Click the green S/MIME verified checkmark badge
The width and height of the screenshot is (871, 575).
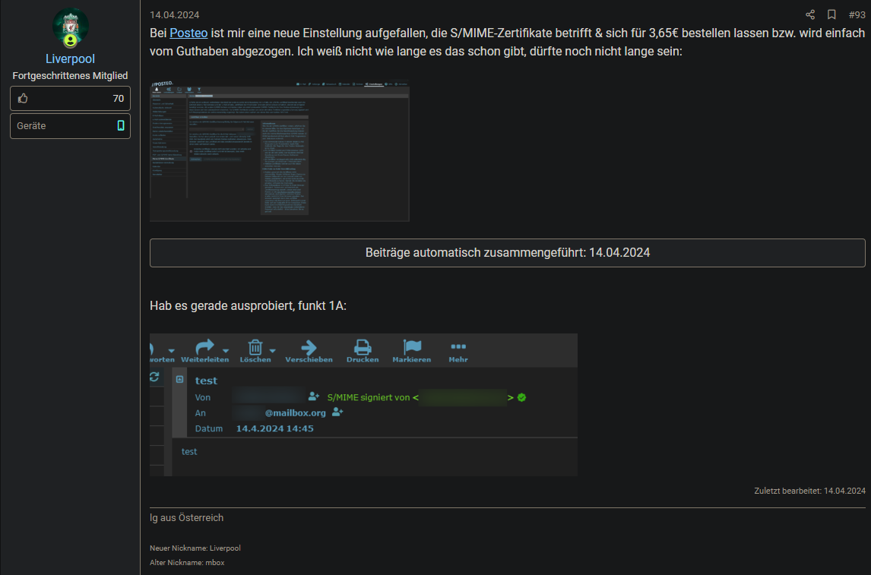522,397
